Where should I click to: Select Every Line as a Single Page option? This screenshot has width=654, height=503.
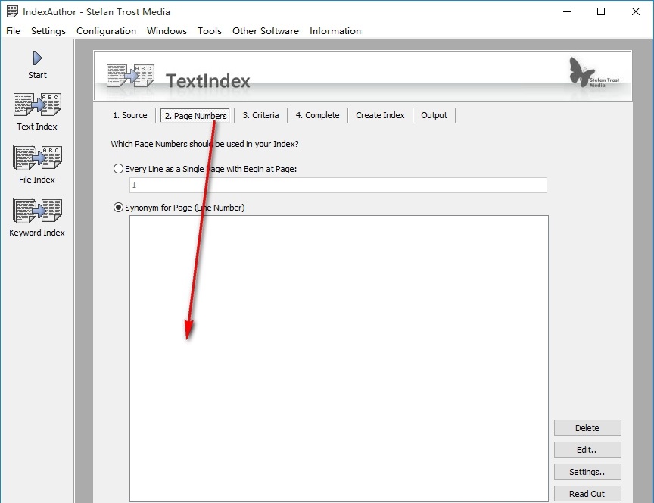118,169
